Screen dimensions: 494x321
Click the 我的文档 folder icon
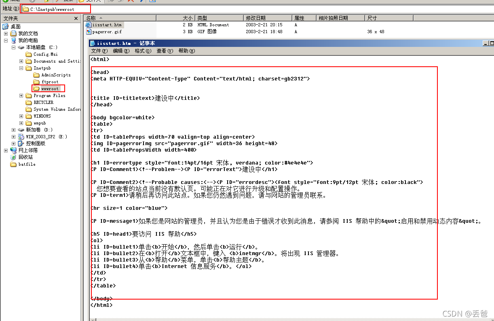click(13, 34)
